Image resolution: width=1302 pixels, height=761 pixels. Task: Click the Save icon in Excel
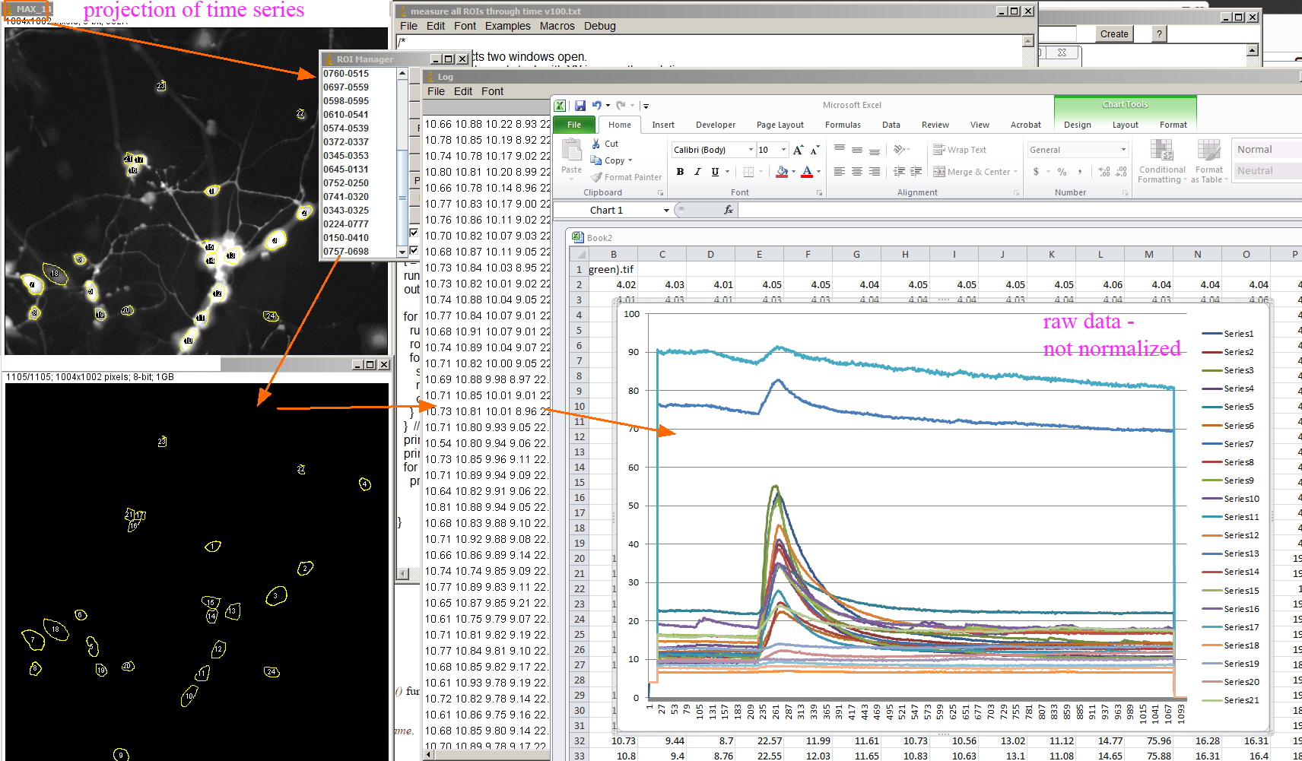[580, 106]
